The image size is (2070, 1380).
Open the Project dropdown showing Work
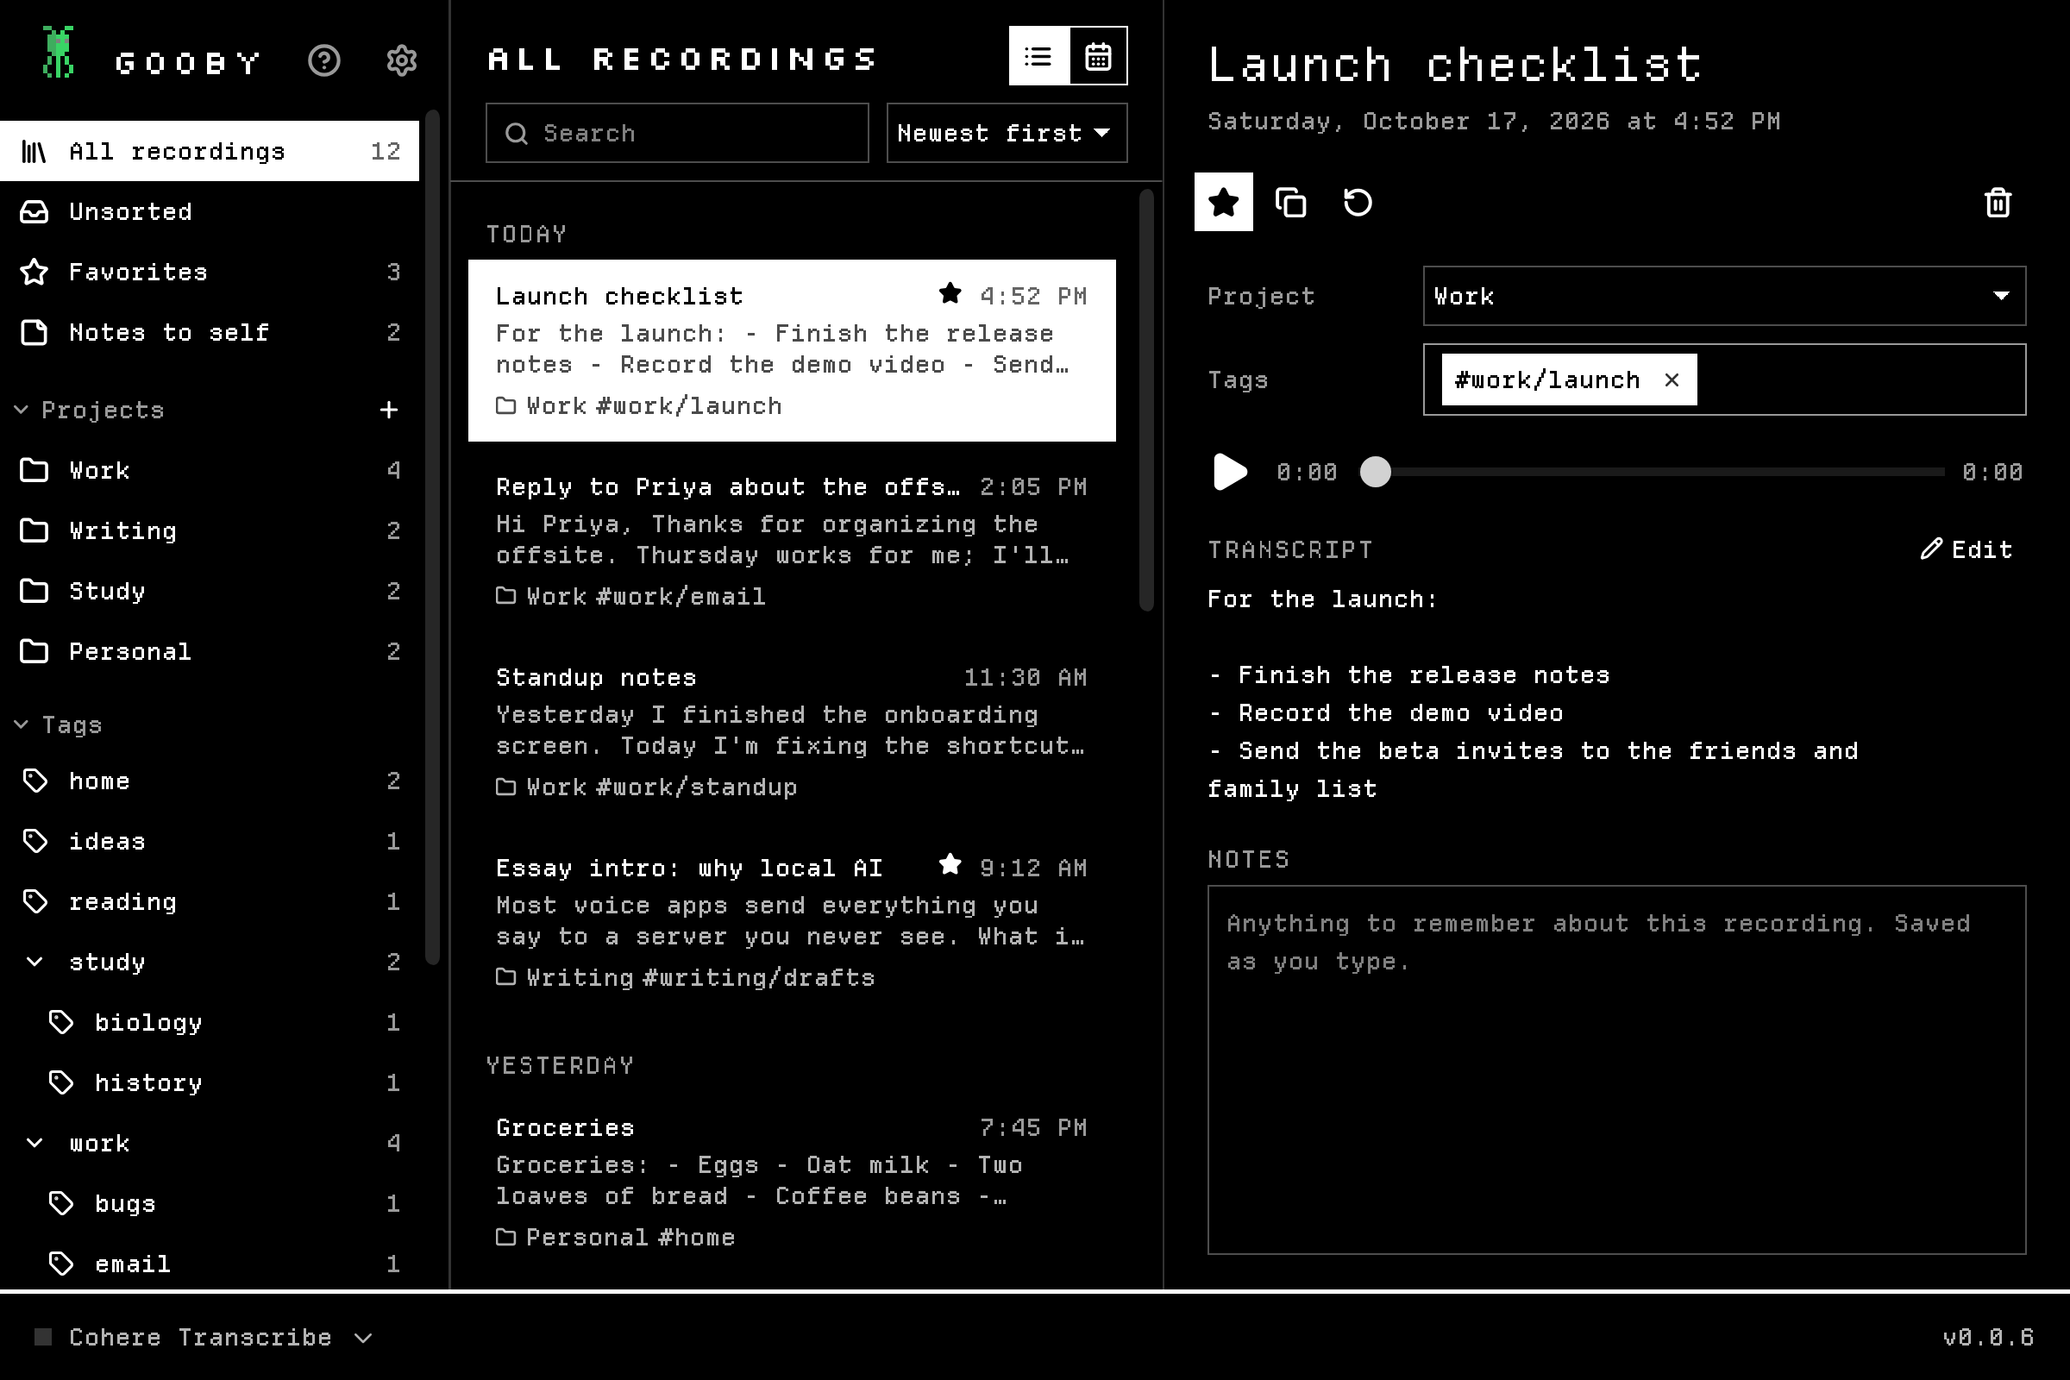[1724, 296]
